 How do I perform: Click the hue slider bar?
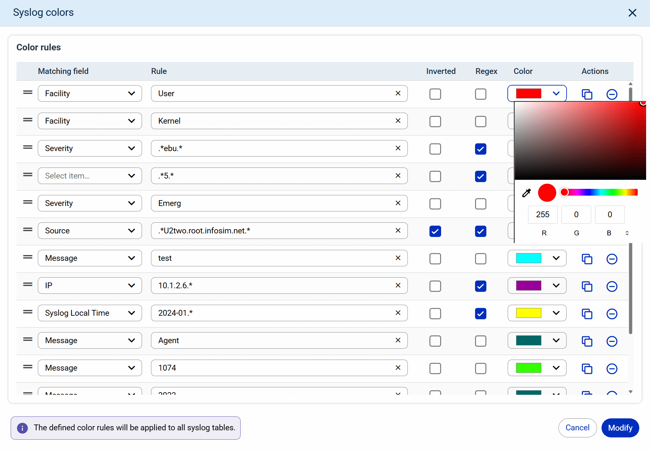point(601,192)
